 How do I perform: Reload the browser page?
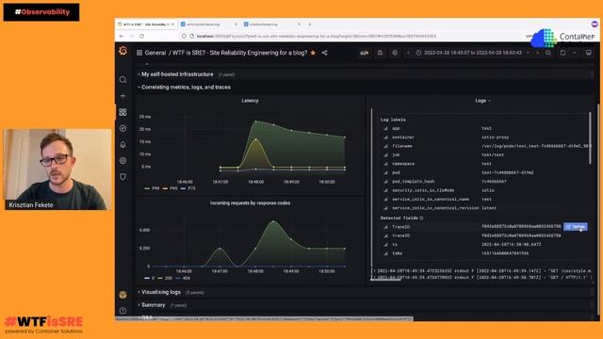[141, 36]
